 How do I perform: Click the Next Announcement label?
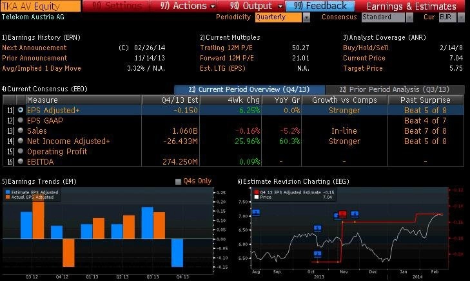34,48
